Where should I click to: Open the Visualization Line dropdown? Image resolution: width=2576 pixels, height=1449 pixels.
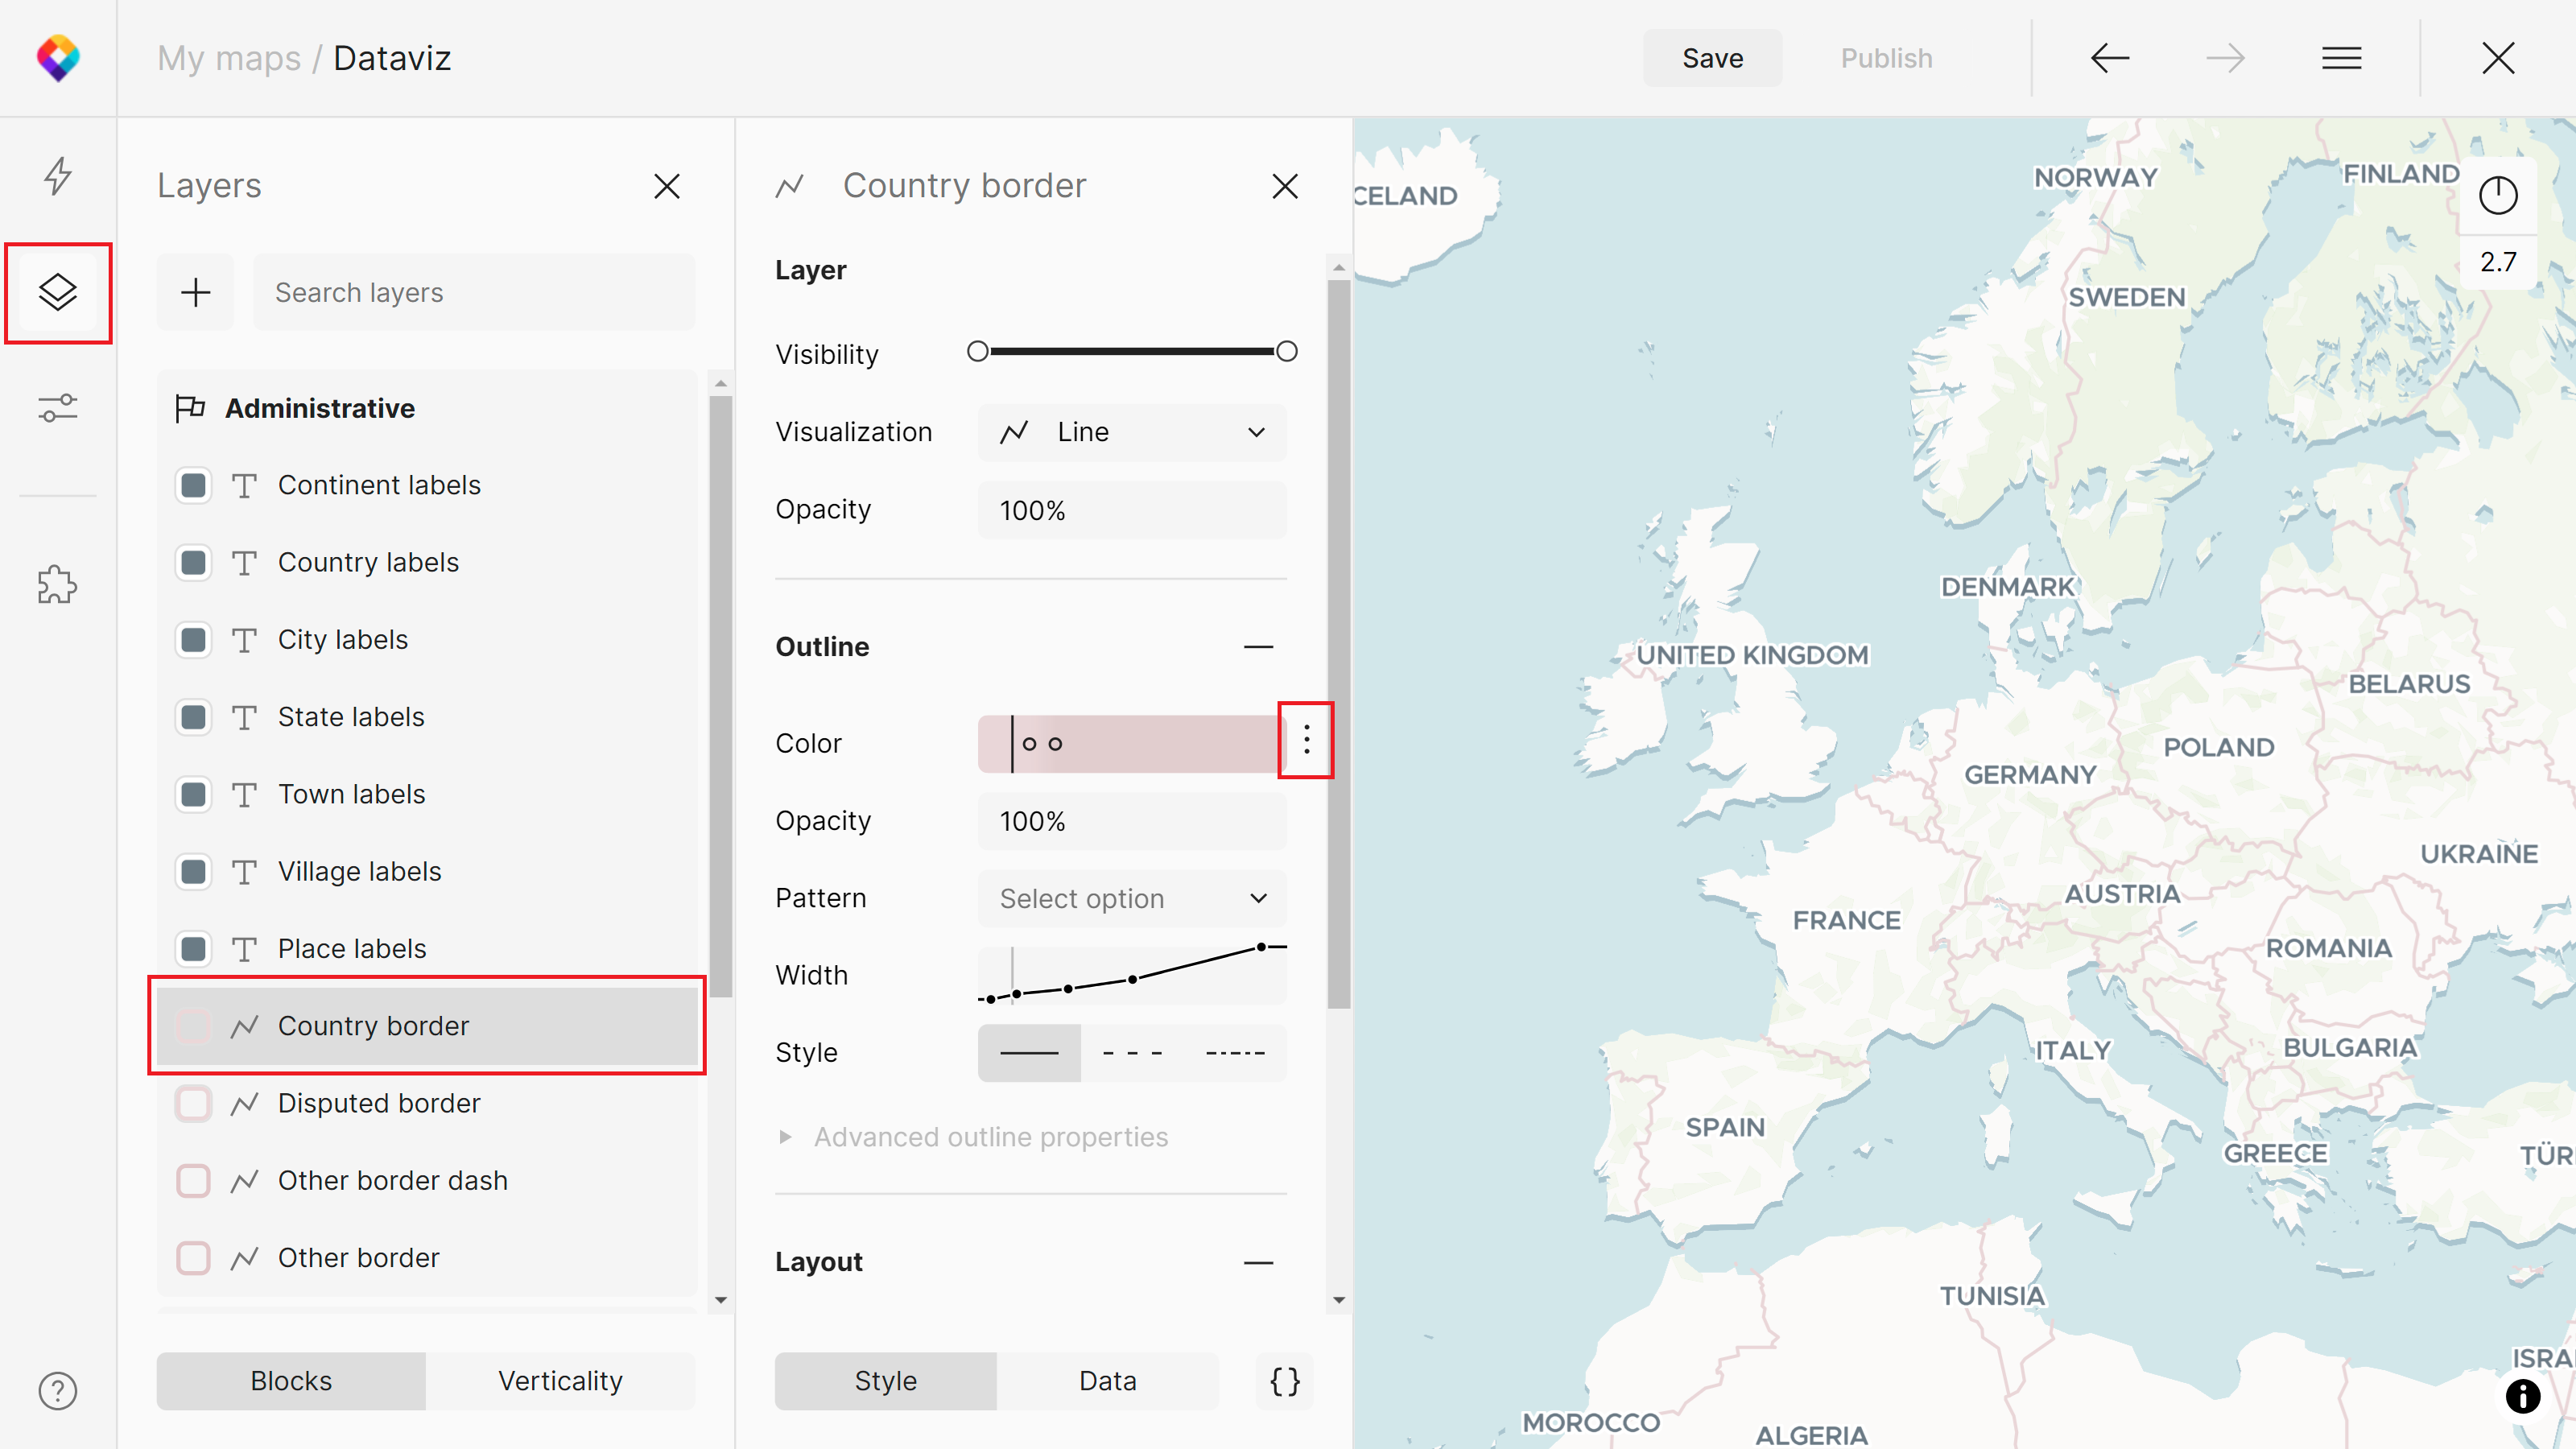click(x=1132, y=432)
